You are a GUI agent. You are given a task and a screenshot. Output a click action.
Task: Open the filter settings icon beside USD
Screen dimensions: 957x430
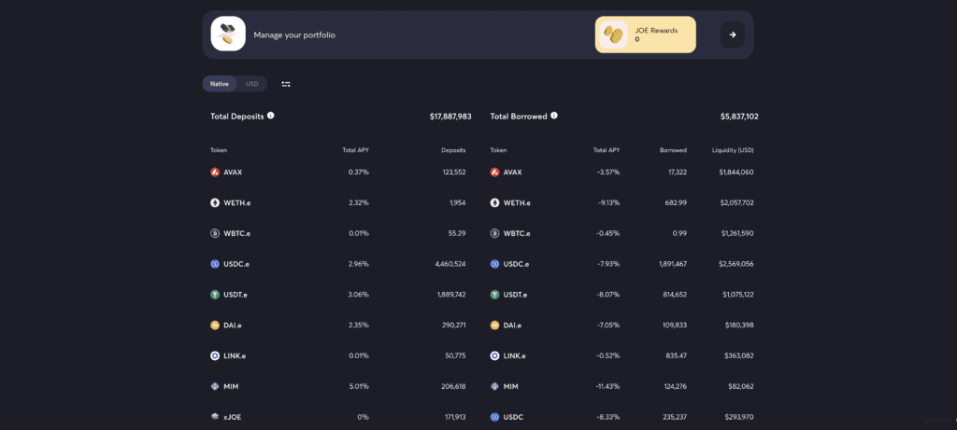pos(286,84)
